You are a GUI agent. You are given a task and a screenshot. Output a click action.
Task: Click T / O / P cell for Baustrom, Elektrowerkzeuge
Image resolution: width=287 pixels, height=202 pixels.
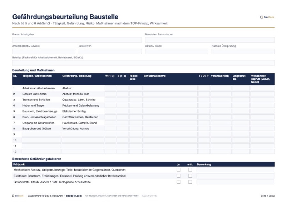coord(204,111)
